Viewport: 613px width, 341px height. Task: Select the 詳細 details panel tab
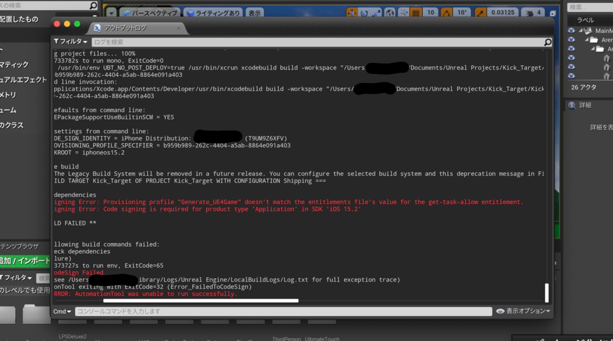[585, 105]
